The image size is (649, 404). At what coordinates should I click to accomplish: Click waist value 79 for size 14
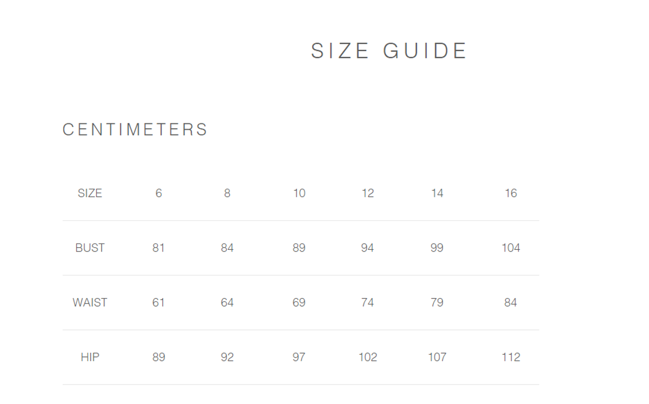point(437,303)
